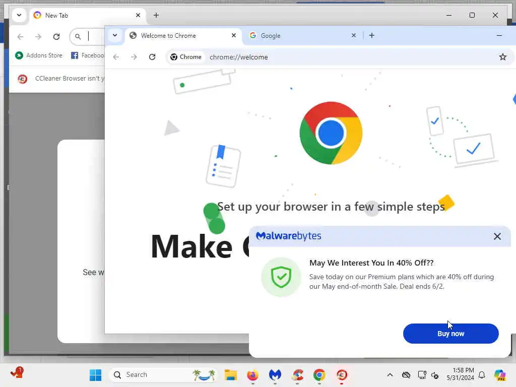Click the red notification icon at taskbar left

17,372
